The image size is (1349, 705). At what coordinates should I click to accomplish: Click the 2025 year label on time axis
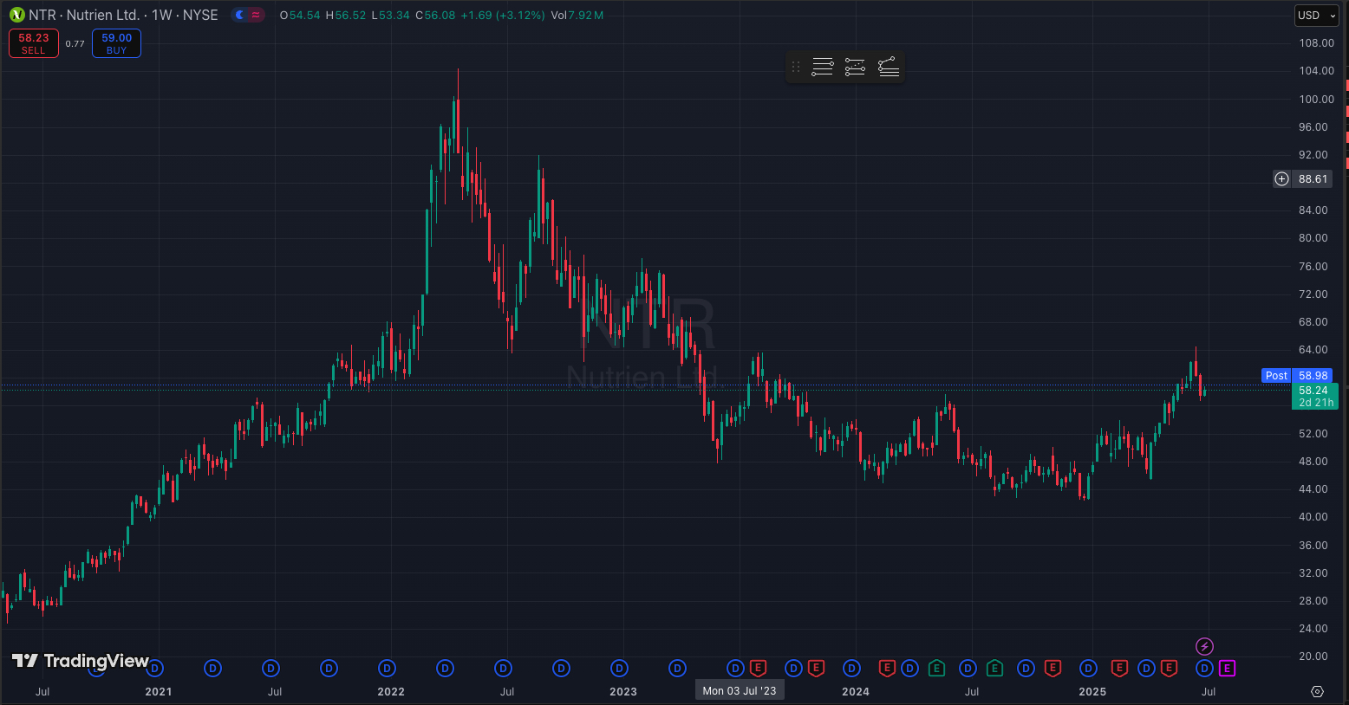pyautogui.click(x=1092, y=691)
